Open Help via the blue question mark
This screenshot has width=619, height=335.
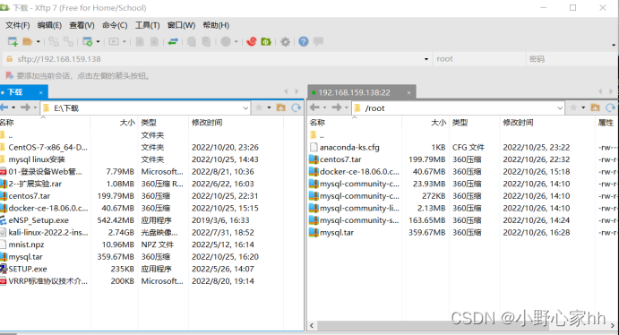coord(303,41)
